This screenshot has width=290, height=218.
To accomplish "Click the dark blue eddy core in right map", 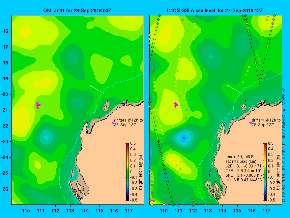I will pos(184,138).
